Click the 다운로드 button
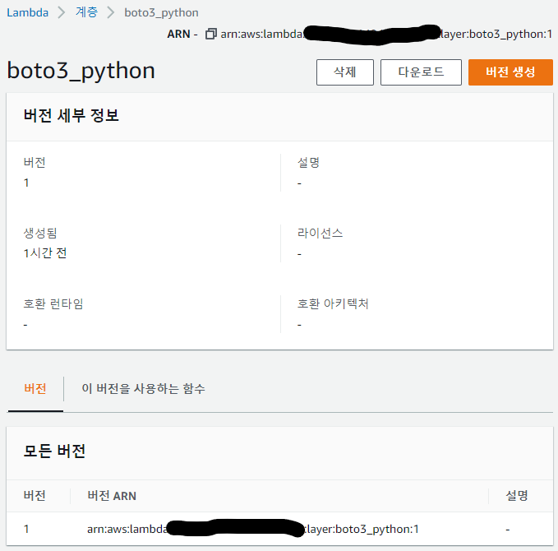The height and width of the screenshot is (551, 558). click(421, 72)
